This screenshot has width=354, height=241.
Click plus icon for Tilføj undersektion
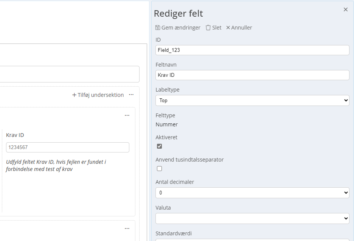point(74,95)
